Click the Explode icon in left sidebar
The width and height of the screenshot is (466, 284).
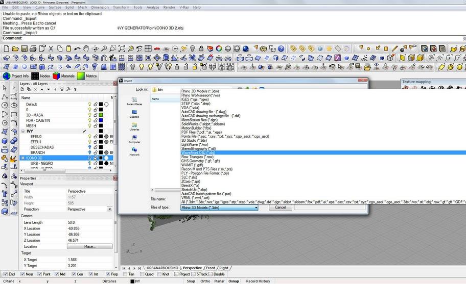13,159
